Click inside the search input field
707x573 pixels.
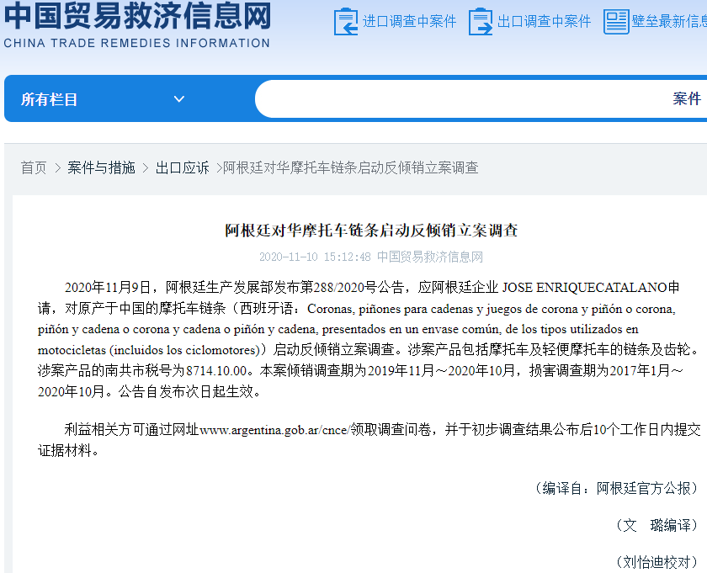click(463, 98)
